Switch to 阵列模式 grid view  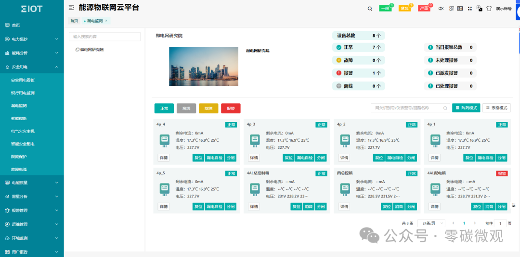466,108
